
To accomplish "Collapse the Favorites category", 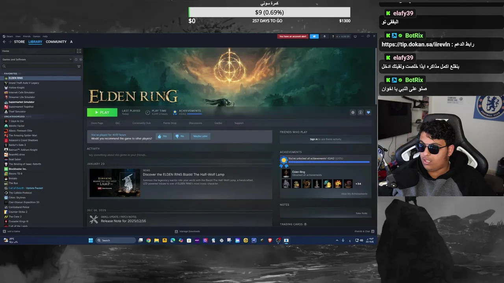I will click(11, 74).
